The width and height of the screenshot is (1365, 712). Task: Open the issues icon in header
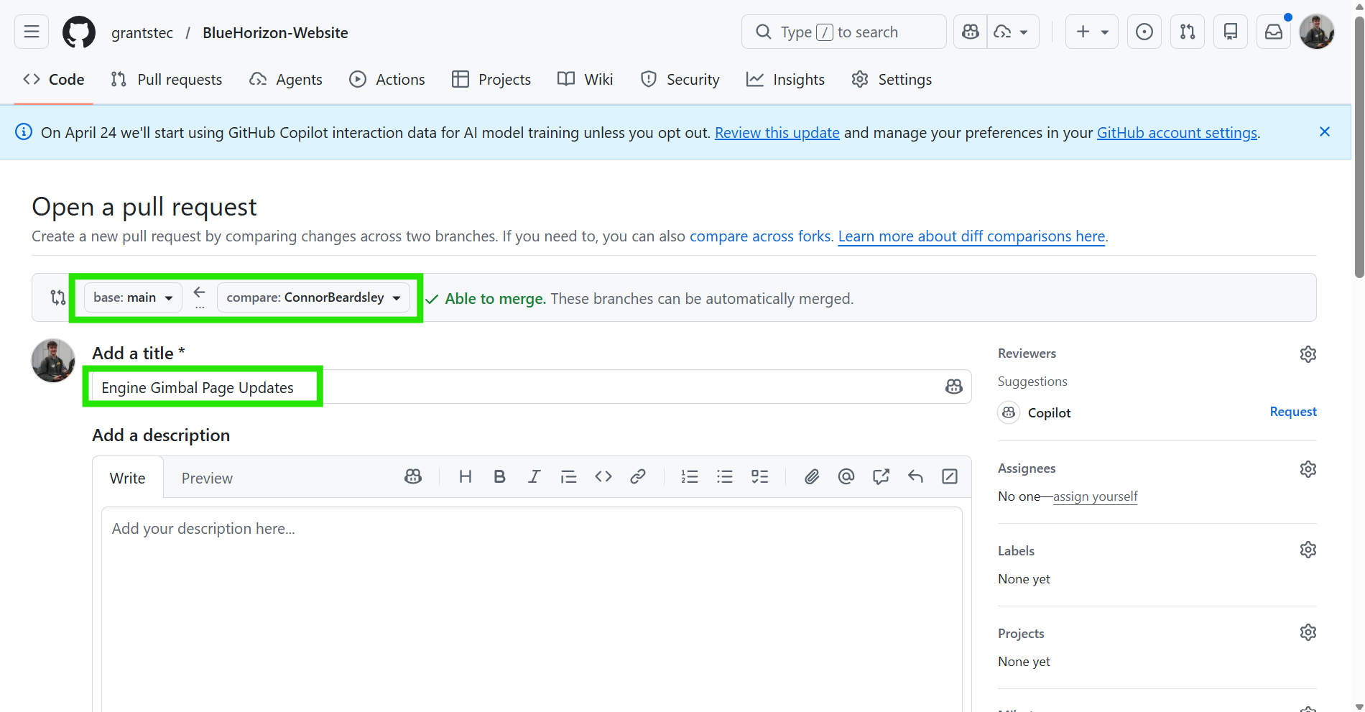click(1144, 32)
